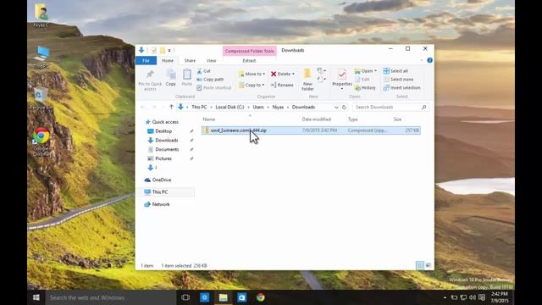Go up one folder level arrow
This screenshot has height=305, width=542.
(171, 108)
